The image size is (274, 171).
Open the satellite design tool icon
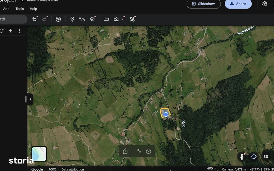[x=132, y=19]
